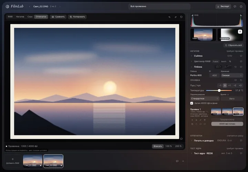Redo the edit in viewer toolbar
This screenshot has height=172, width=248.
(x=175, y=17)
